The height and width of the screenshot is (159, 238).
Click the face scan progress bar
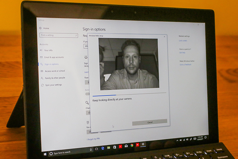129,94
